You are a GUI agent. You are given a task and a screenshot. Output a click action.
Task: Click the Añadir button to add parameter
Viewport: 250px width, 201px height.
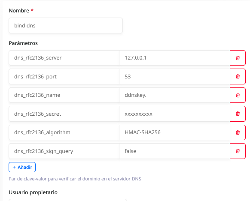22,167
